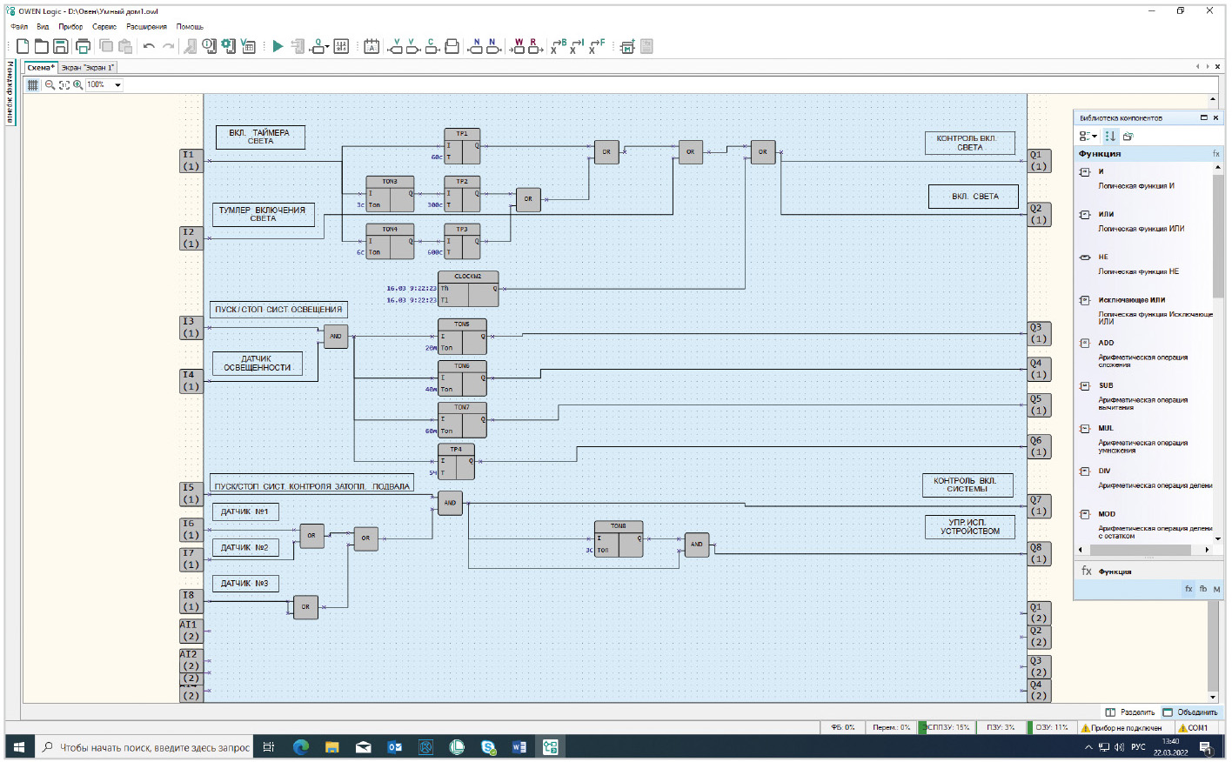Show hidden system tray icons chevron
The height and width of the screenshot is (762, 1232).
[x=1088, y=747]
